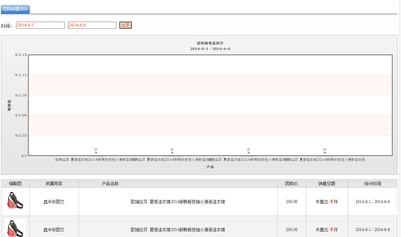
Task: Click the 销售量 vertical axis label
Action: click(x=9, y=105)
